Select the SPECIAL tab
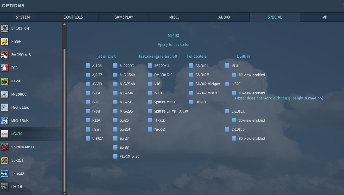Viewport: 344px width, 195px height. tap(275, 17)
